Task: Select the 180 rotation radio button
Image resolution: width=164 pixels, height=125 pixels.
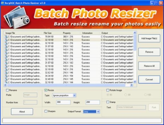Action: tap(145, 95)
